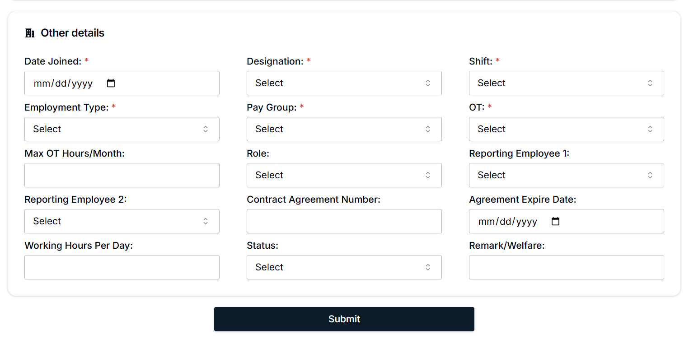The image size is (689, 339).
Task: Open the Reporting Employee 2 dropdown
Action: (x=122, y=221)
